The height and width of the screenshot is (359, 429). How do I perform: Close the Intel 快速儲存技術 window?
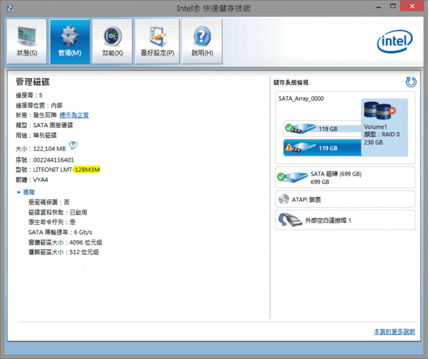[412, 7]
